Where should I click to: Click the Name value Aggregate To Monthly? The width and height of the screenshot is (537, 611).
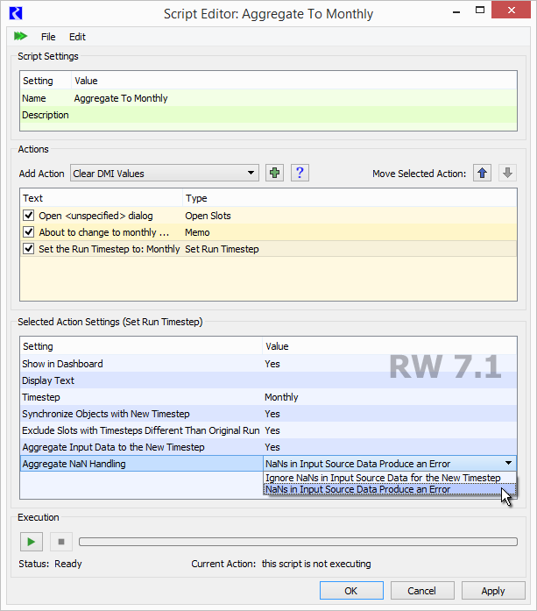click(x=121, y=98)
